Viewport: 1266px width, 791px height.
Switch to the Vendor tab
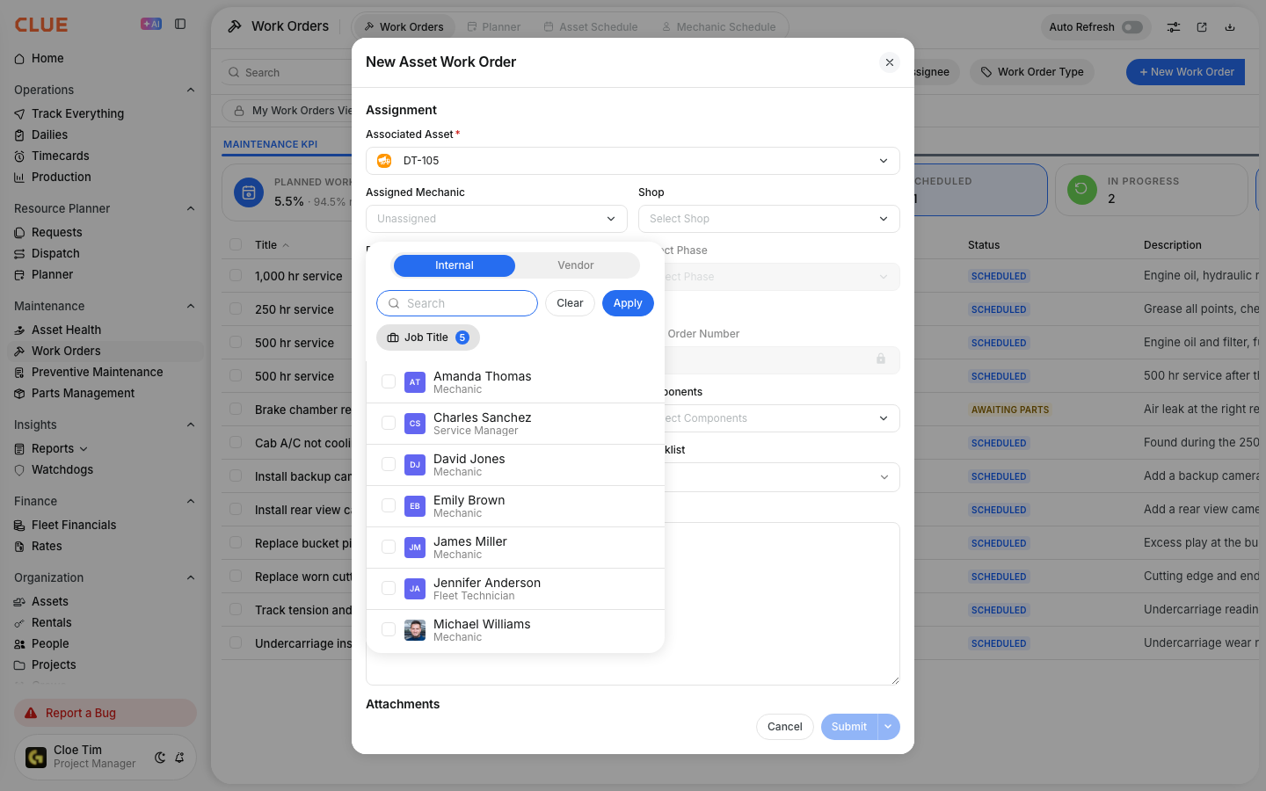576,265
